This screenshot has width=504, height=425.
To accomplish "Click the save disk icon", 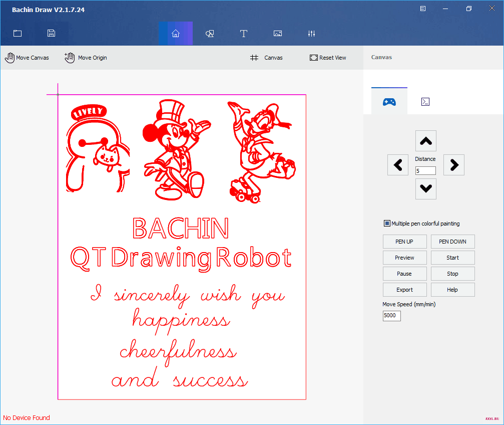I will coord(51,33).
